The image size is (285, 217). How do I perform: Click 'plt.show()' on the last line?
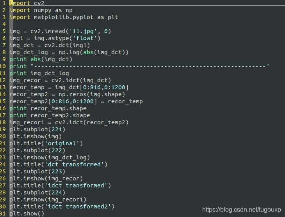[x=27, y=213]
